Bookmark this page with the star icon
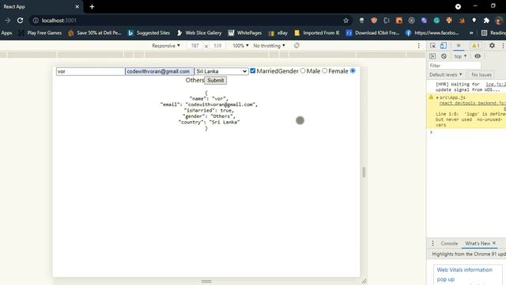This screenshot has width=506, height=285. coord(346,21)
